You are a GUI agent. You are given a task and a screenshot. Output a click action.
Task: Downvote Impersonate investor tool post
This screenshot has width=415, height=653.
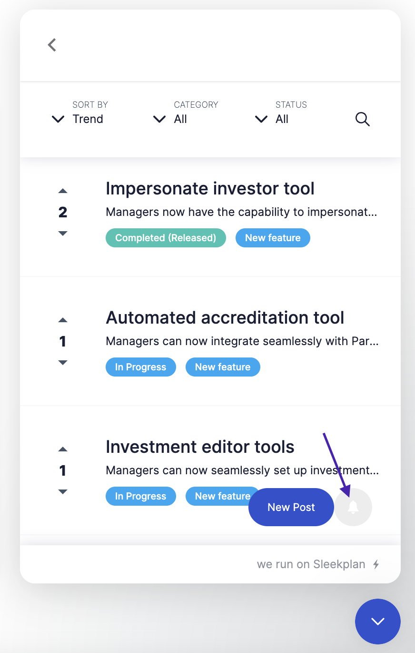tap(63, 234)
